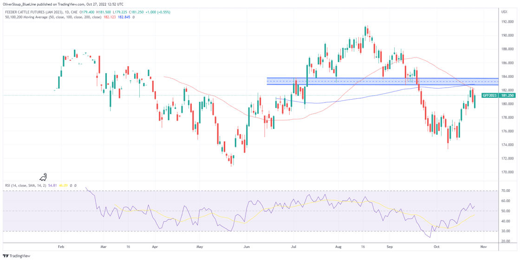The image size is (520, 261).
Task: Click the red moving average value 182.123
Action: 109,17
